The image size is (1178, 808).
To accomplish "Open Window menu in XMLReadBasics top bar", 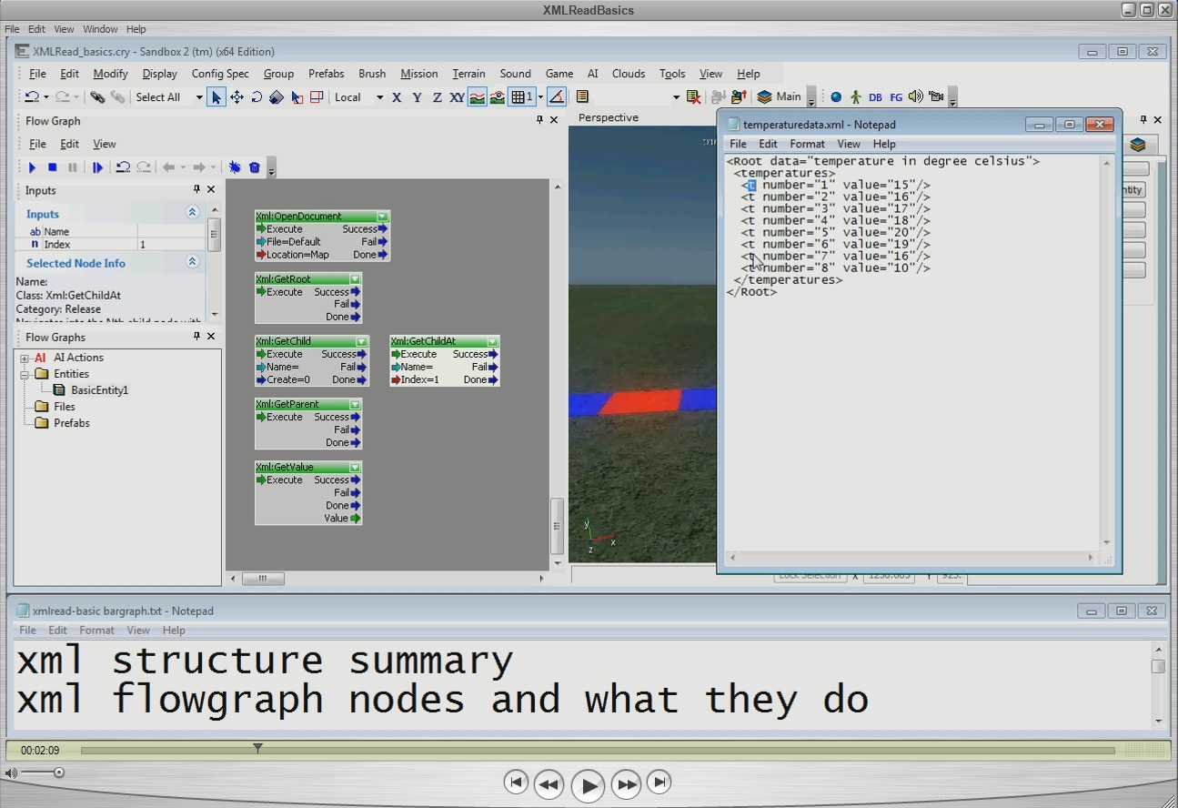I will [100, 29].
